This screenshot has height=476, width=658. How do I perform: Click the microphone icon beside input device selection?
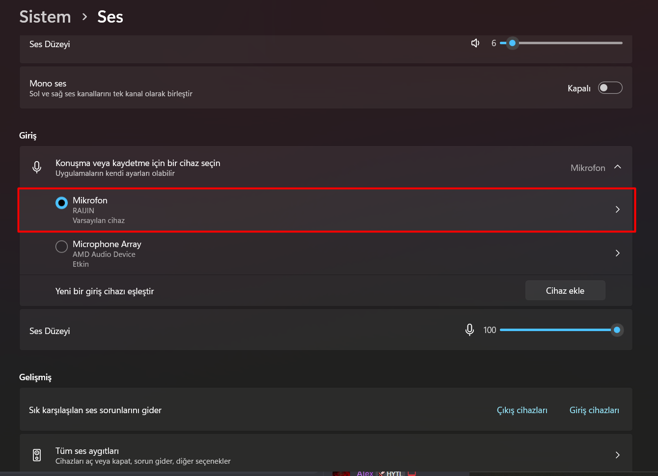pos(37,168)
